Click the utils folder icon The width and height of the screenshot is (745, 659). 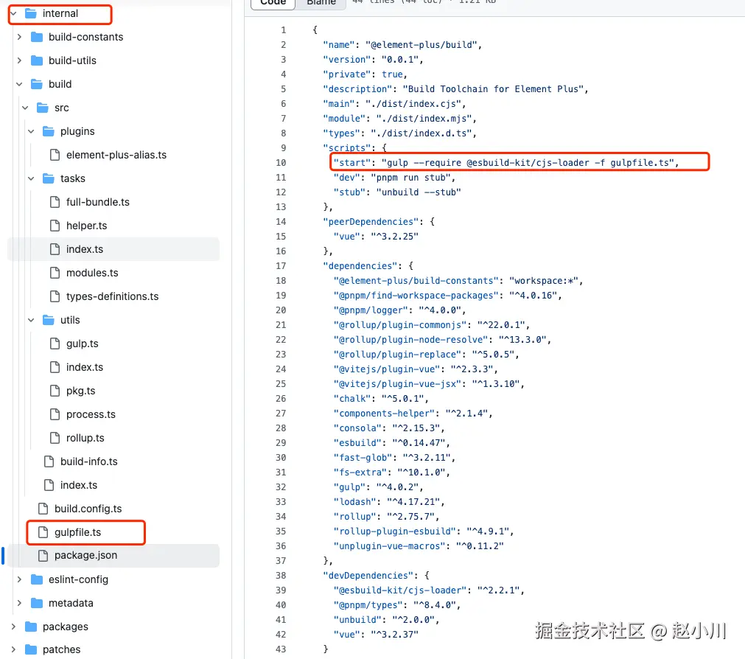tap(49, 320)
